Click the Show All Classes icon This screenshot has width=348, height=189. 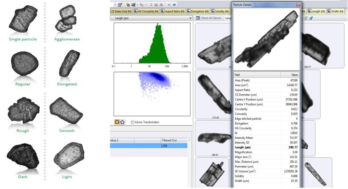pos(198,18)
